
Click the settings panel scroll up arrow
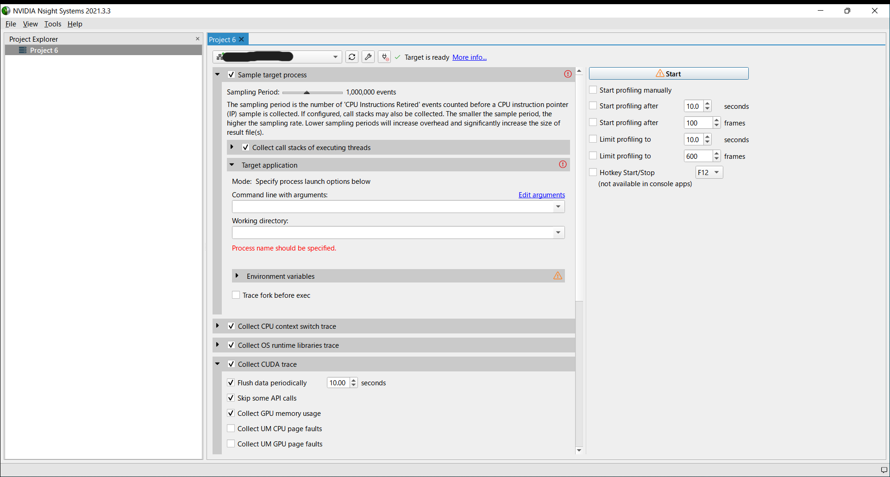pos(579,71)
